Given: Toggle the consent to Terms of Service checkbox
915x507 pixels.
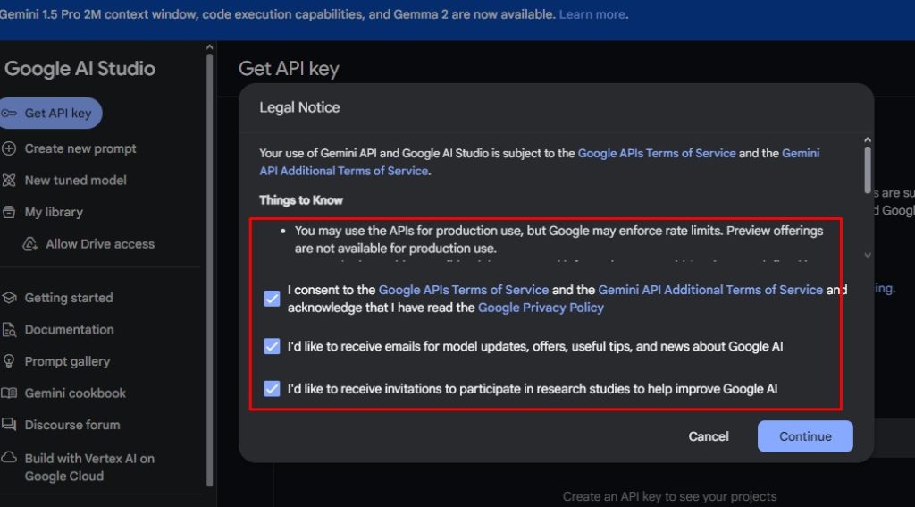Looking at the screenshot, I should point(272,299).
